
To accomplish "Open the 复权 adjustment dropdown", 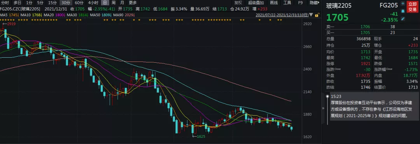I will coord(238,3).
